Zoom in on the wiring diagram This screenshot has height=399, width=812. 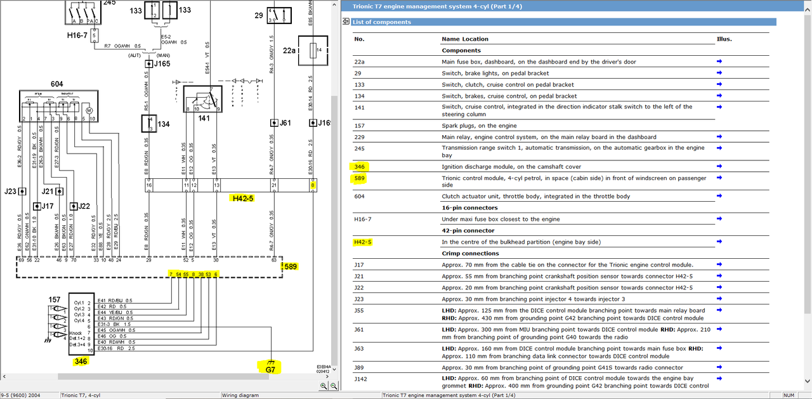[x=324, y=385]
